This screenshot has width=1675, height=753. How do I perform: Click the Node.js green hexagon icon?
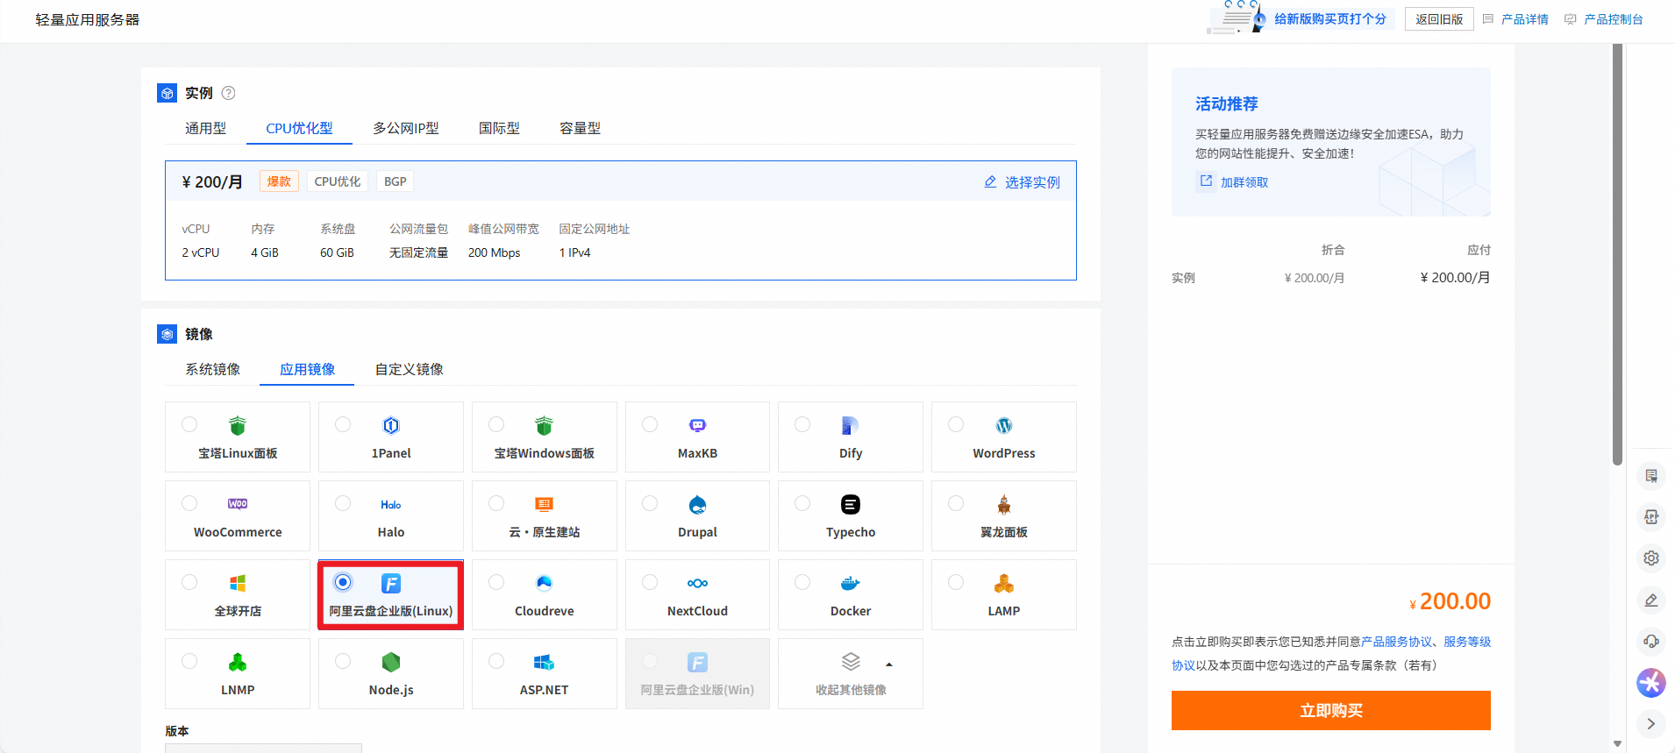coord(391,663)
